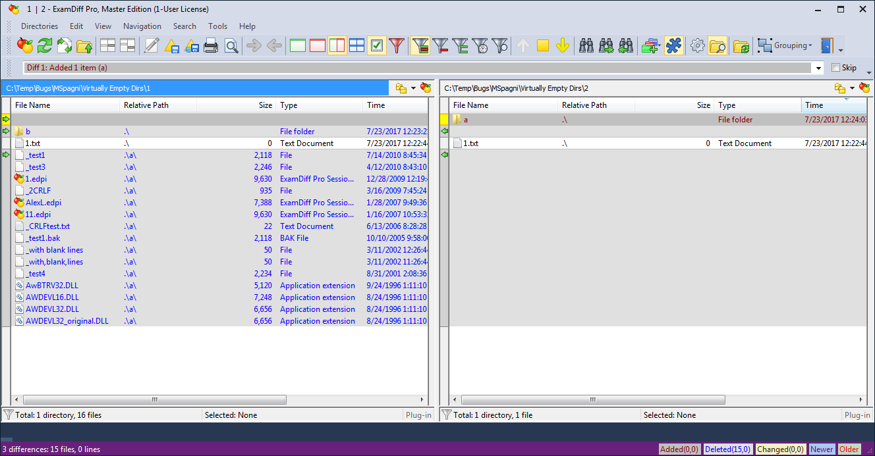Click the printer icon
The image size is (875, 456).
[211, 45]
